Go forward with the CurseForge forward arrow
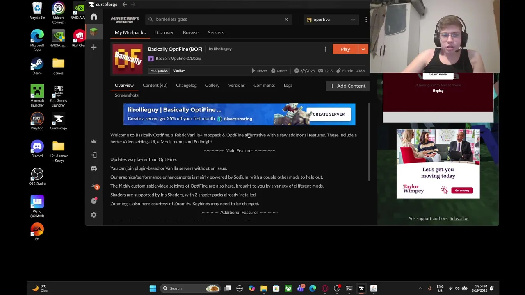525x295 pixels. [134, 5]
